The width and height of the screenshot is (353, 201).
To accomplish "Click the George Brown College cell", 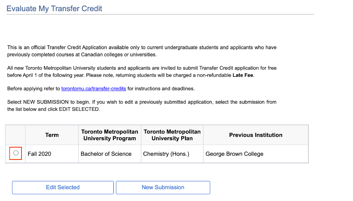I will 234,154.
